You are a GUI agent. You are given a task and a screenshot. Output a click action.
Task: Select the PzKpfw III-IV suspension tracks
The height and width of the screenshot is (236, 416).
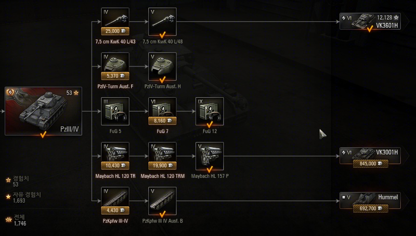click(x=115, y=201)
